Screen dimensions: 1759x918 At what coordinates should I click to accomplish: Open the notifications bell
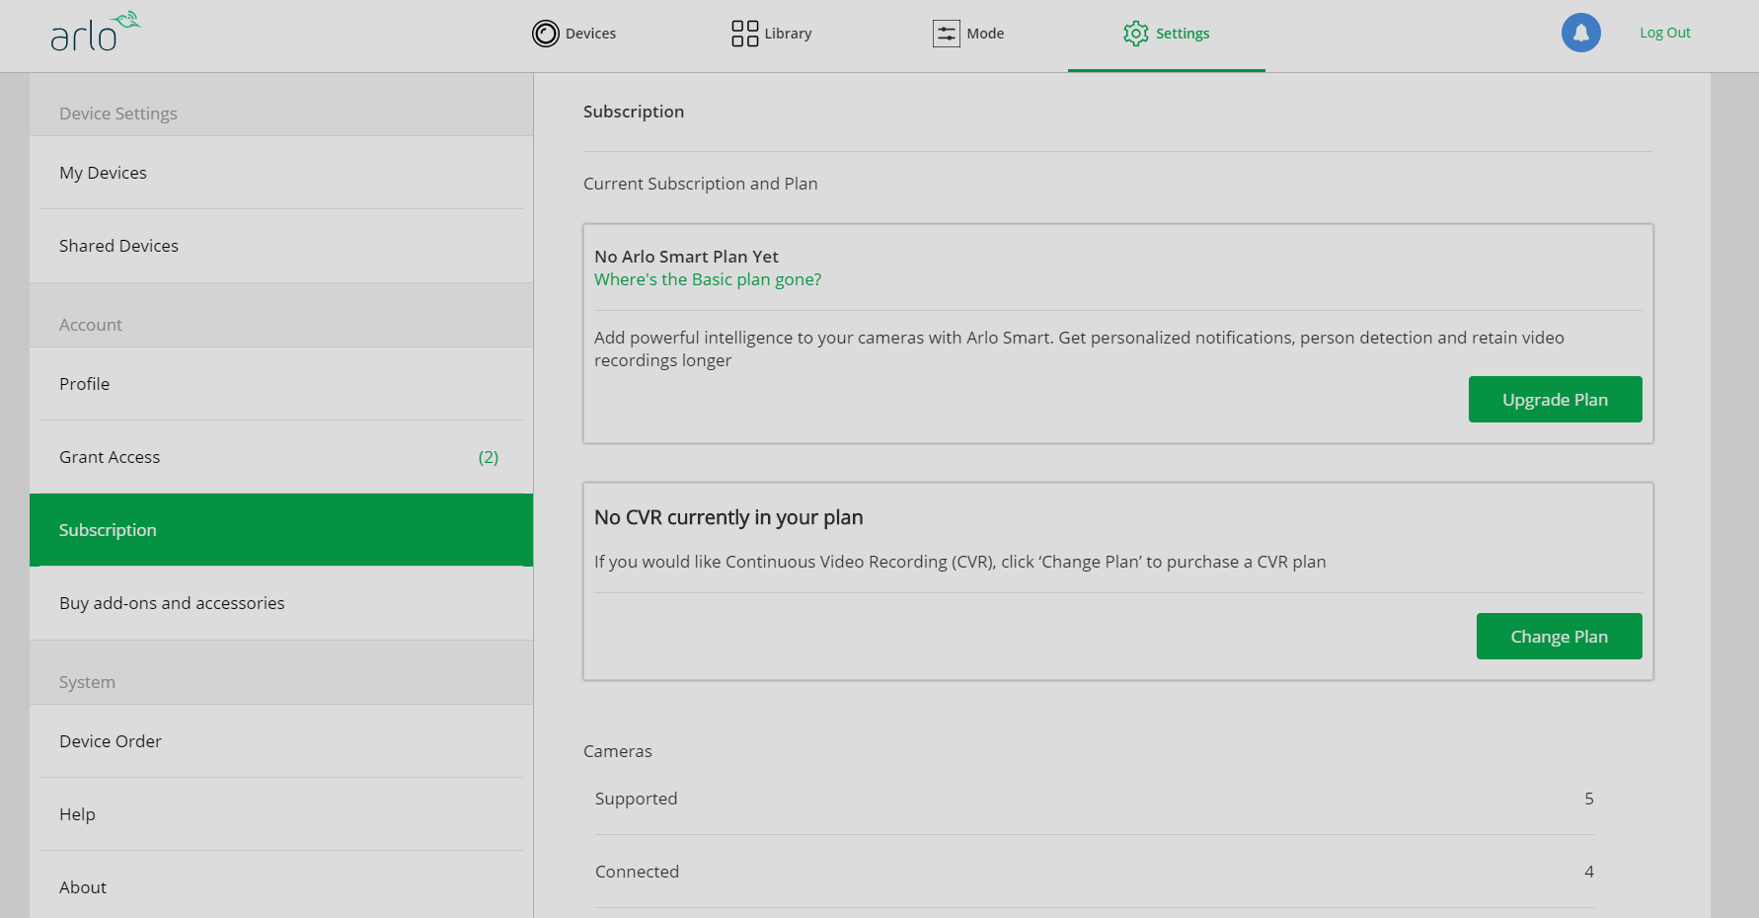[1580, 33]
